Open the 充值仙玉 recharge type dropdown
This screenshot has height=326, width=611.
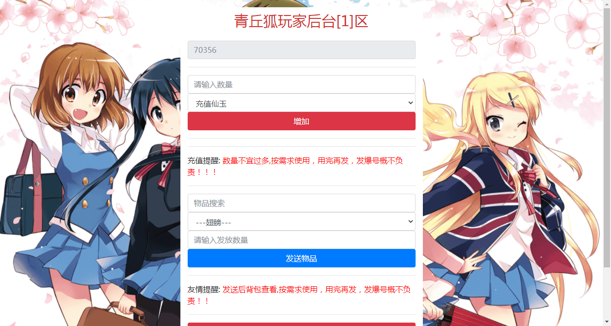(301, 103)
